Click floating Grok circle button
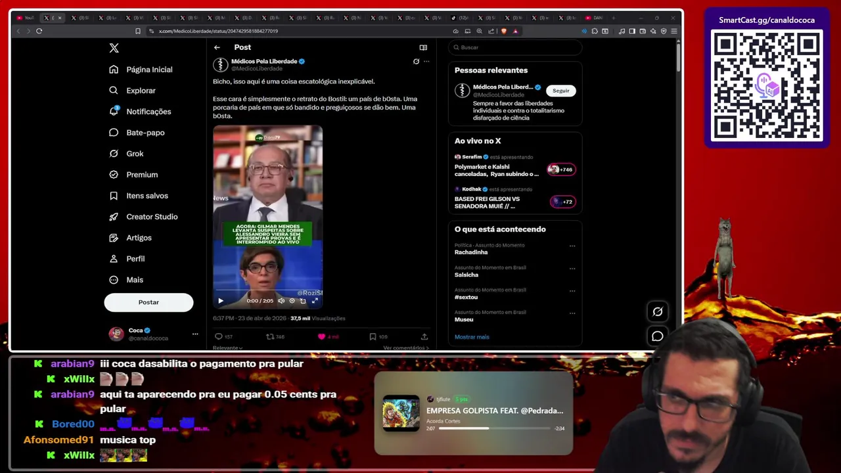This screenshot has width=841, height=473. 658,311
